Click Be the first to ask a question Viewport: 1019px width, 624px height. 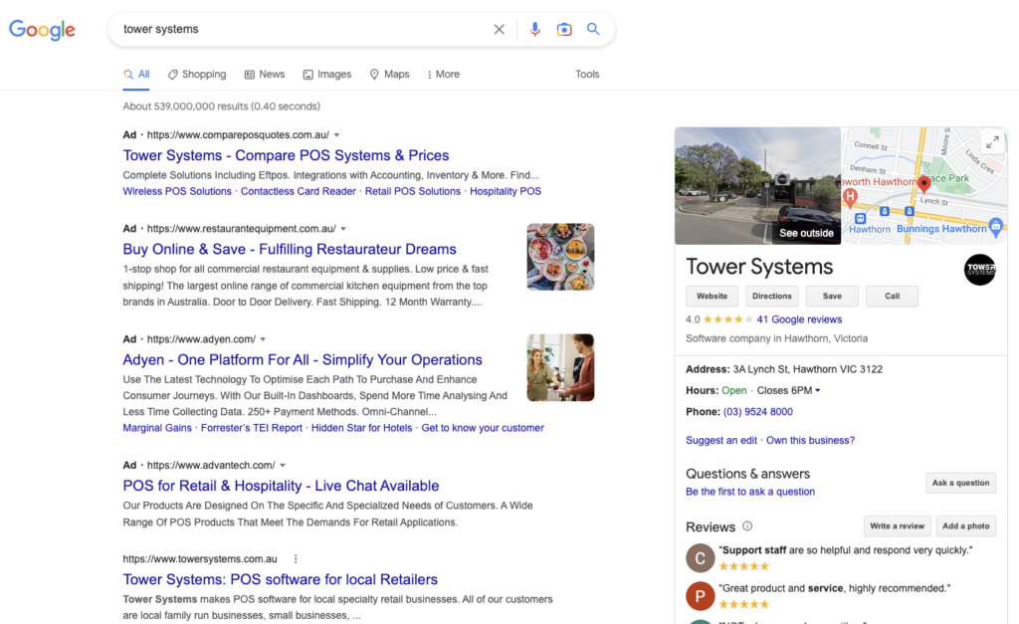click(750, 492)
